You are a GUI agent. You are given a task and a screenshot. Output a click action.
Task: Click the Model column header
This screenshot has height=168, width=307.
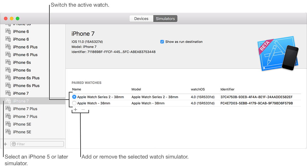[136, 89]
